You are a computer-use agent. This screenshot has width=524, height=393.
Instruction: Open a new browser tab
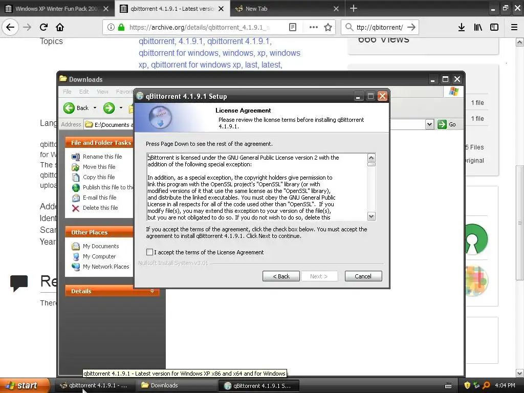353,8
